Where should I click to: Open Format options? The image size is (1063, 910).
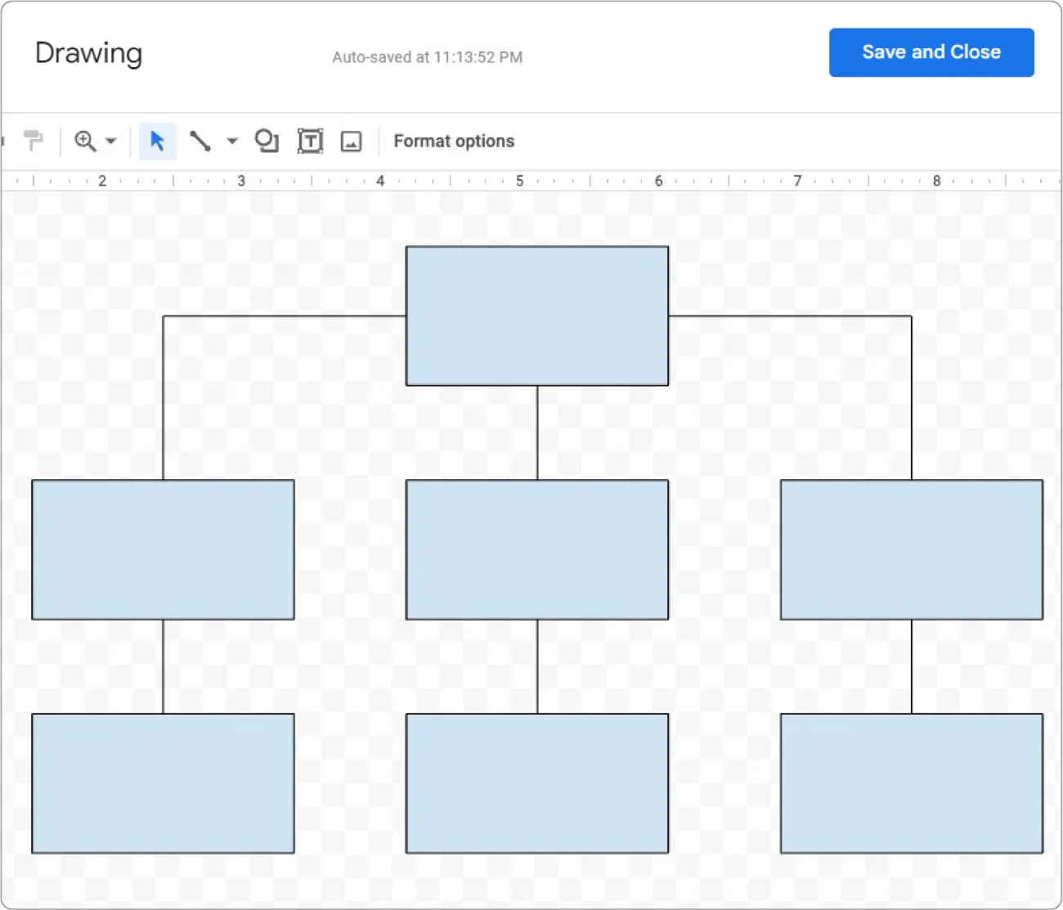pyautogui.click(x=454, y=141)
